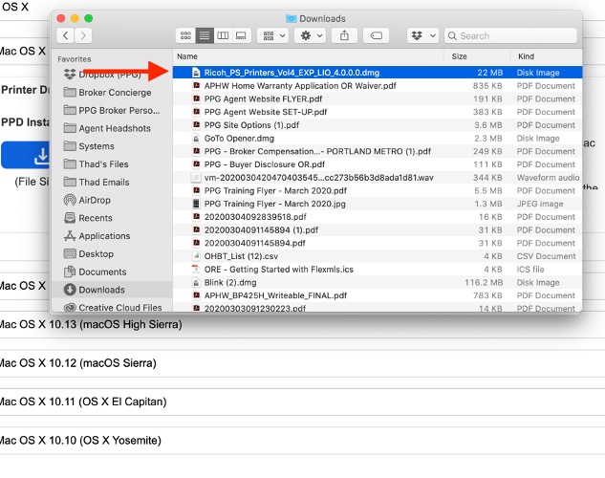Select 20200304091145894 (1).pdf file
Screen dimensions: 605x478
click(x=378, y=230)
